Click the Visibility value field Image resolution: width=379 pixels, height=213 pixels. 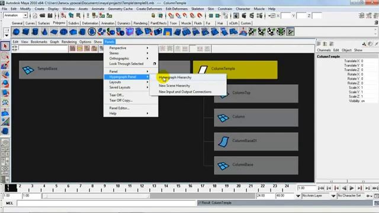click(x=369, y=101)
